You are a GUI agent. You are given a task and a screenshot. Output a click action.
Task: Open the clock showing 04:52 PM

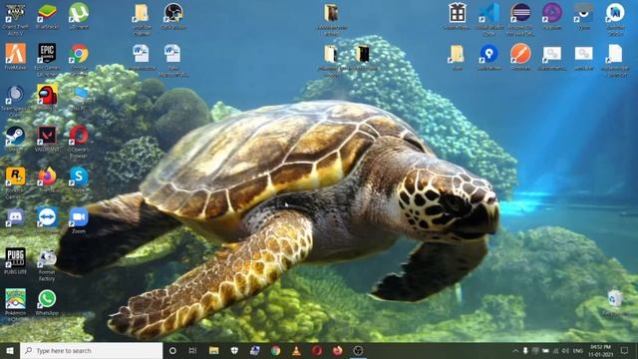pos(600,350)
